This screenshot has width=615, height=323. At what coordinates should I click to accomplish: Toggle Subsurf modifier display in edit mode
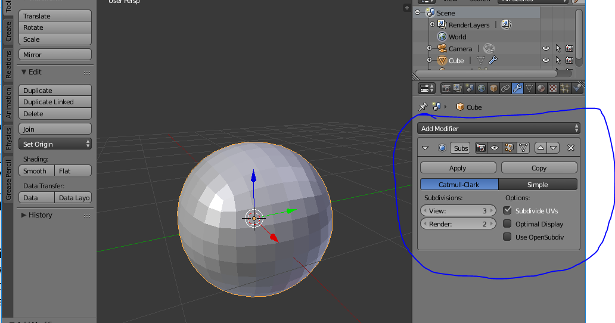pyautogui.click(x=509, y=148)
